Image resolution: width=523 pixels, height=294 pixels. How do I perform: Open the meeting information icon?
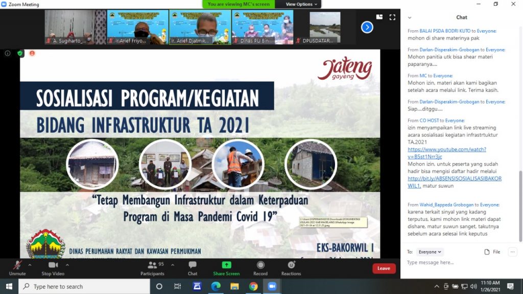tap(8, 53)
